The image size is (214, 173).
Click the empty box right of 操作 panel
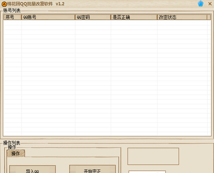[153, 156]
